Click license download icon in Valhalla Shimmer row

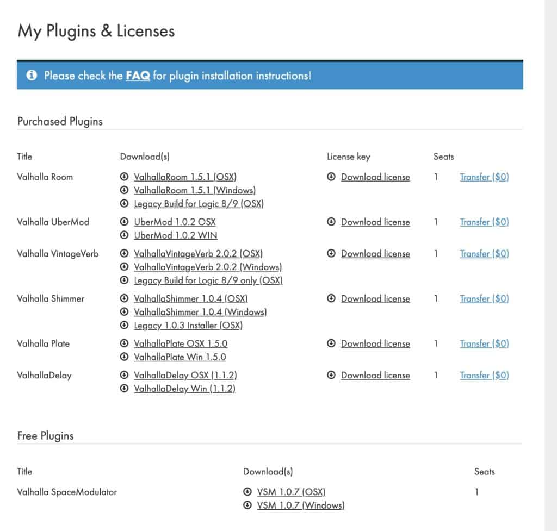click(x=331, y=298)
